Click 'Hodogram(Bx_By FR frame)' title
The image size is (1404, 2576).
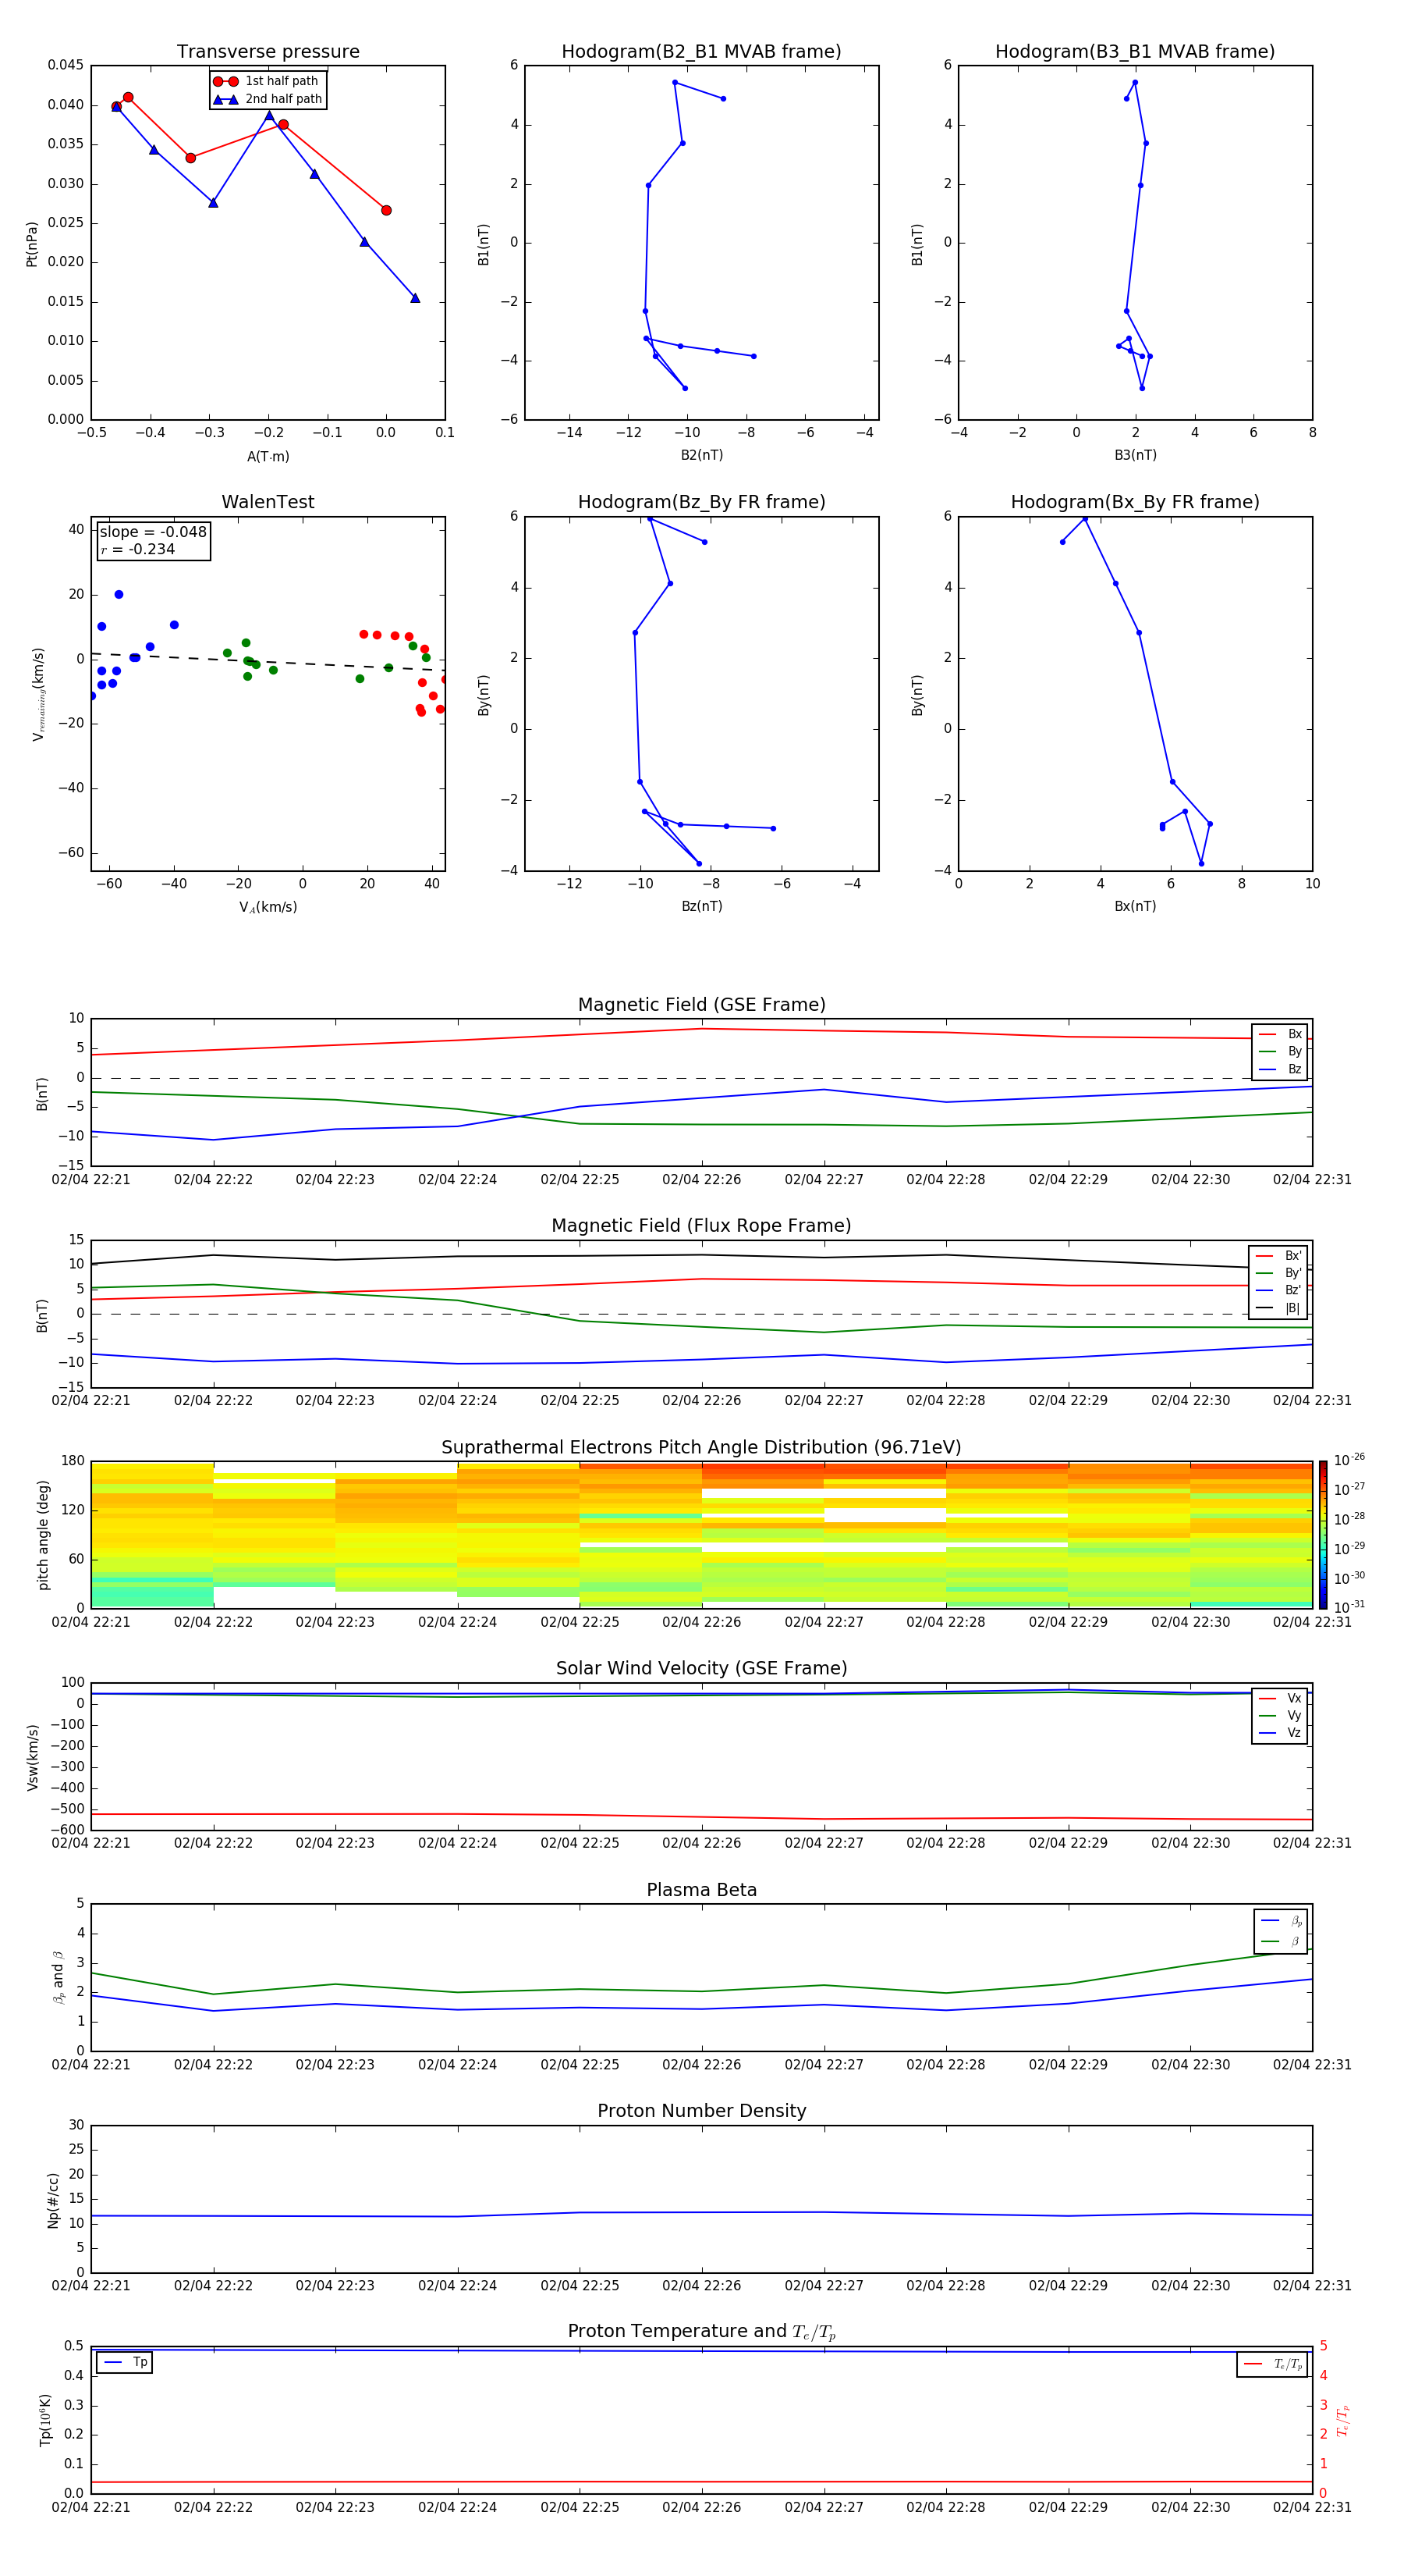[1134, 502]
